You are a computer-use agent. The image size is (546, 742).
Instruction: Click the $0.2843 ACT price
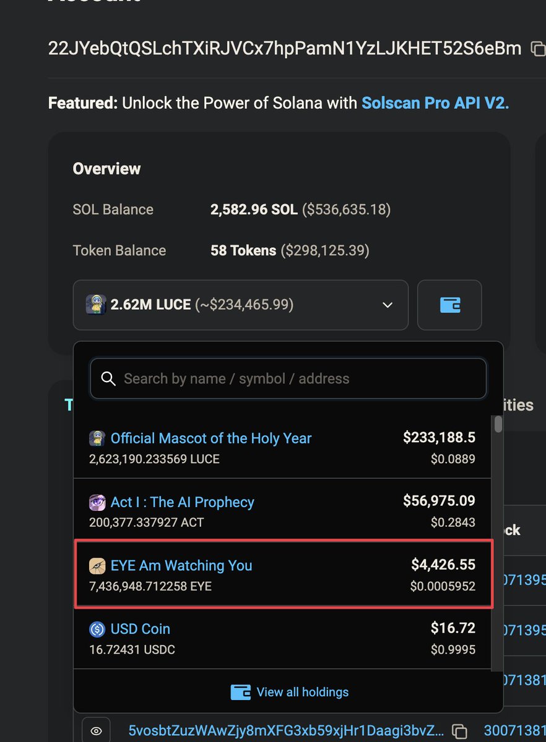(453, 522)
